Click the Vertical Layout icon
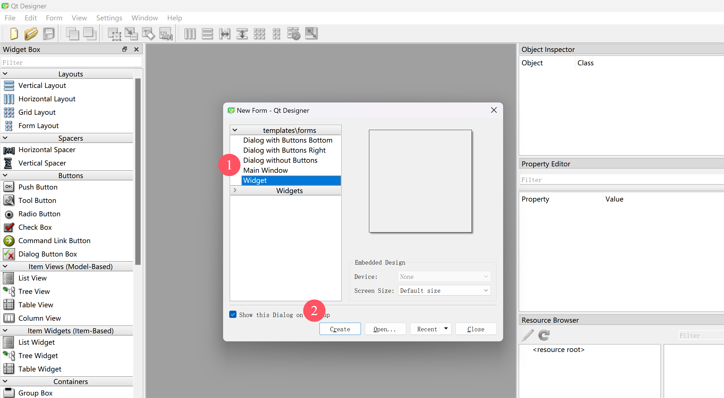Image resolution: width=724 pixels, height=398 pixels. point(9,85)
